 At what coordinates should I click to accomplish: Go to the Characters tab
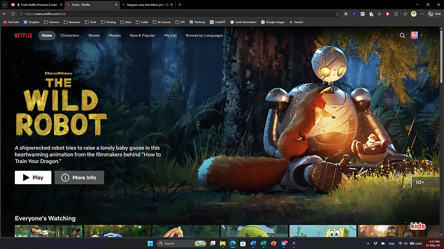(69, 35)
